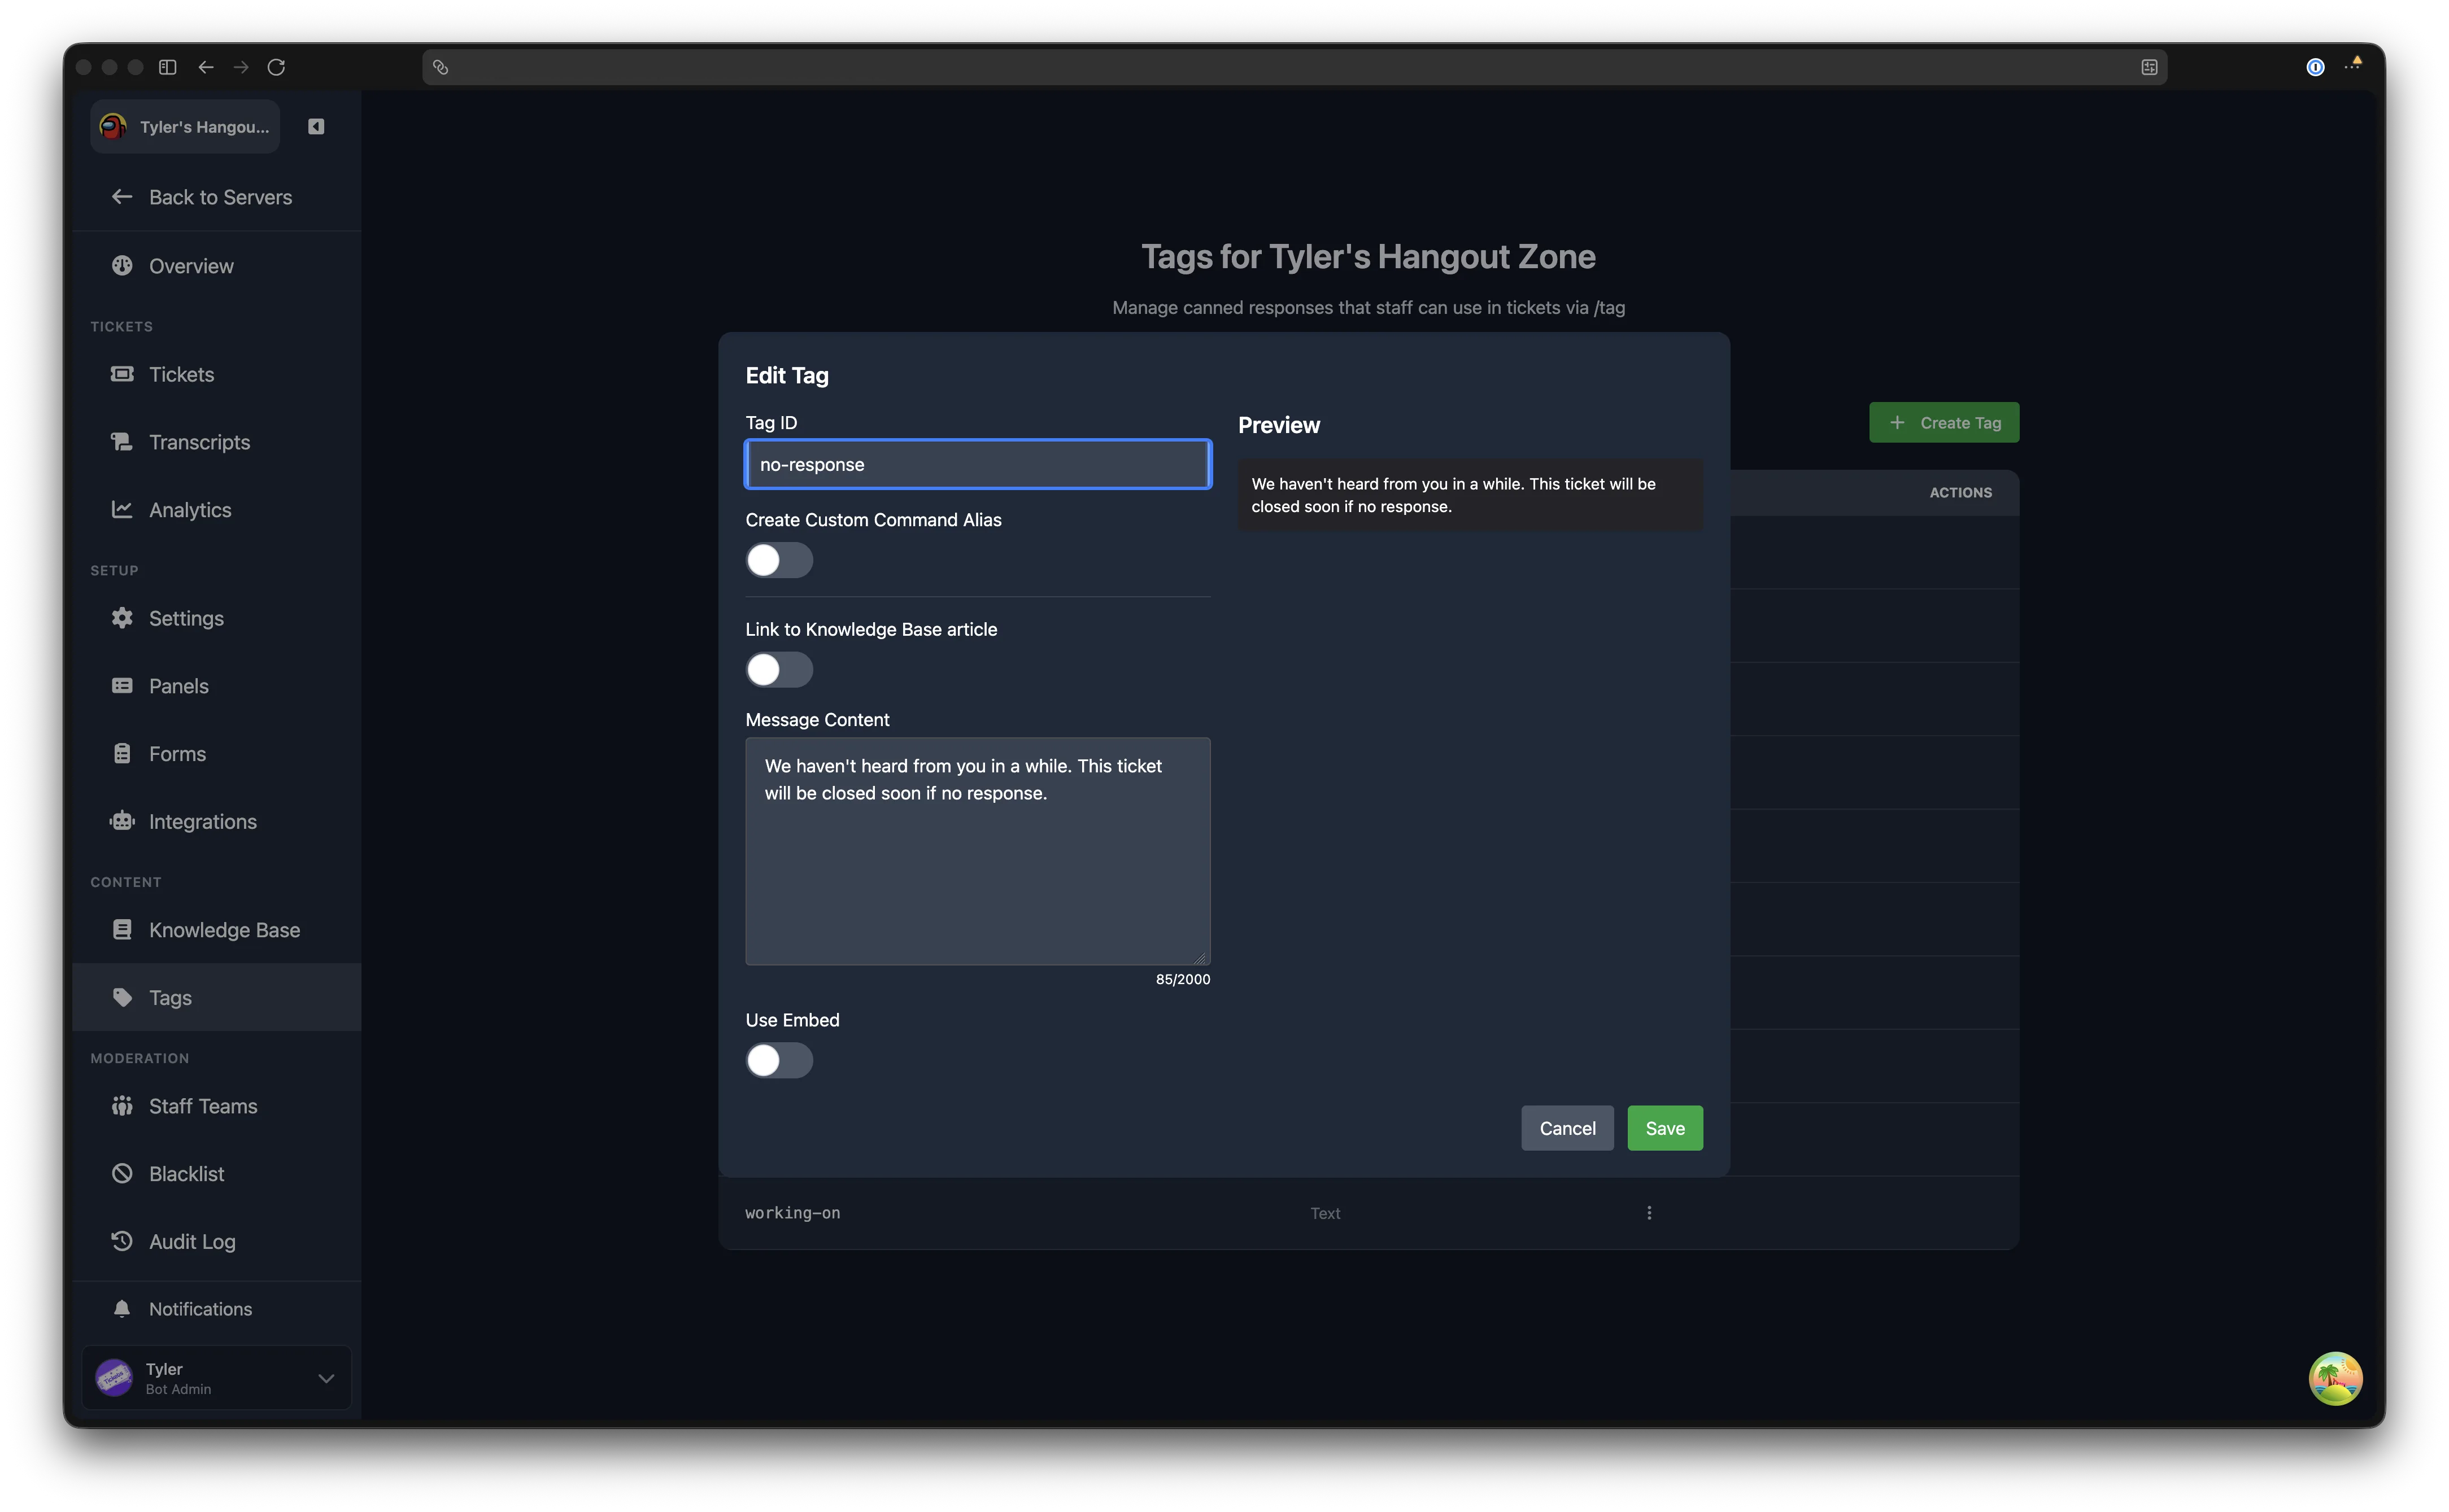
Task: Click the Create Tag button
Action: pos(1944,422)
